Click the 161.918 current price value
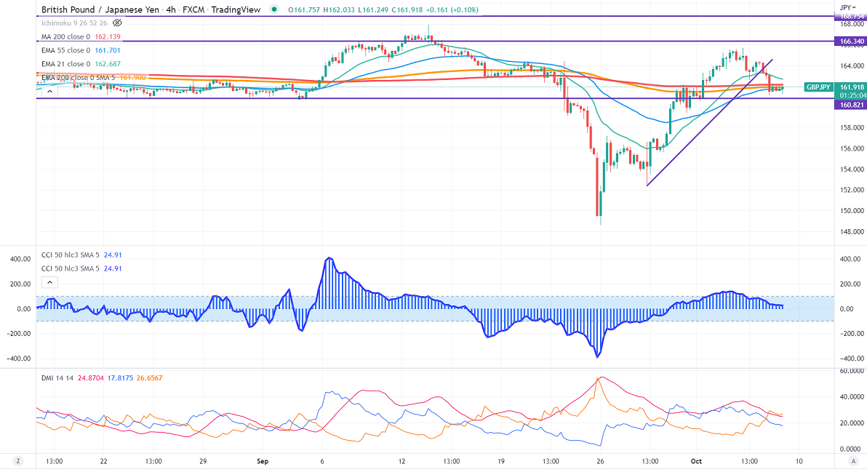 (852, 87)
